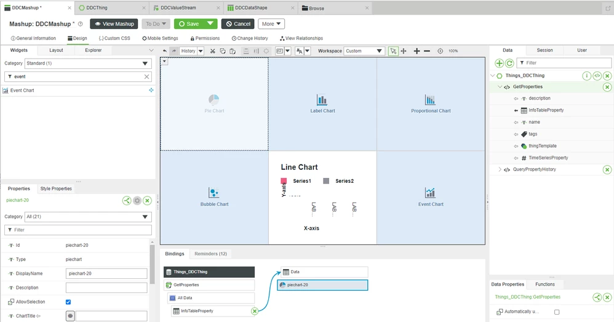Click in the Data panel Filter field

(564, 63)
